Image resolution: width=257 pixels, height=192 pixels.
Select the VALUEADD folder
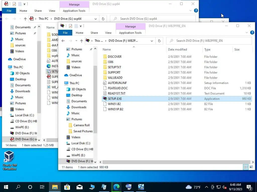click(x=115, y=77)
